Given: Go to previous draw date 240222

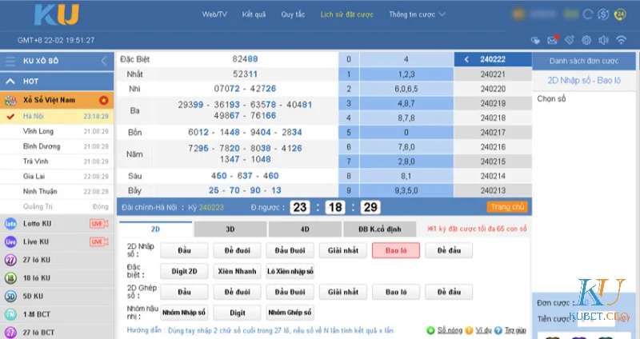Looking at the screenshot, I should tap(467, 60).
